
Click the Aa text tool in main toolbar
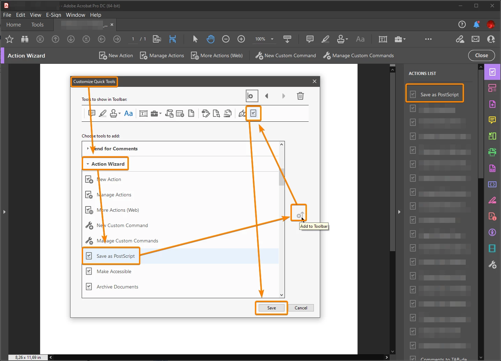pos(360,39)
